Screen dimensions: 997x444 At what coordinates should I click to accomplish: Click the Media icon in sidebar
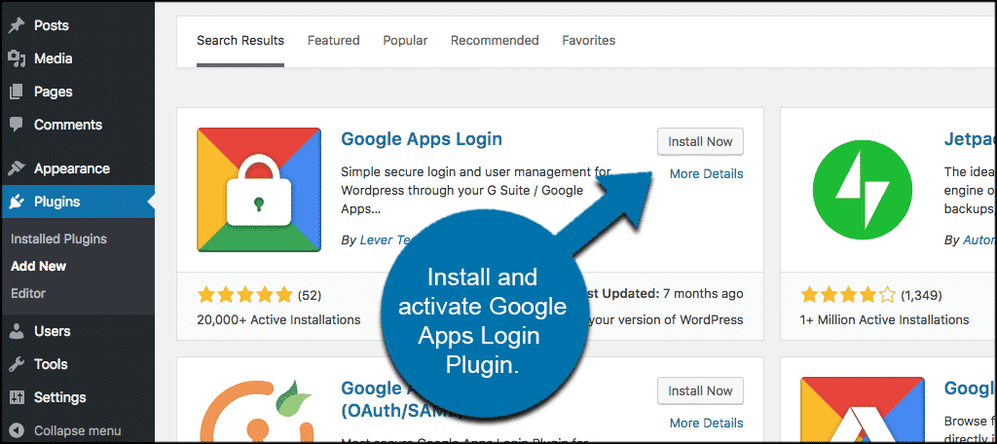[x=18, y=58]
